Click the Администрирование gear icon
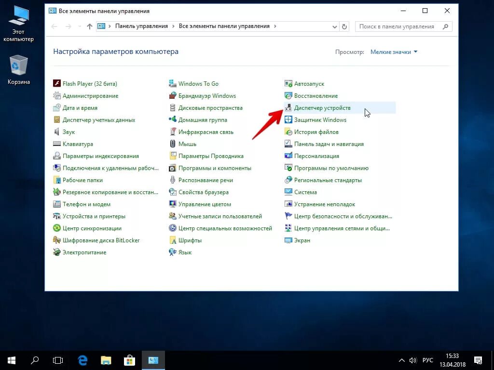 (x=57, y=96)
